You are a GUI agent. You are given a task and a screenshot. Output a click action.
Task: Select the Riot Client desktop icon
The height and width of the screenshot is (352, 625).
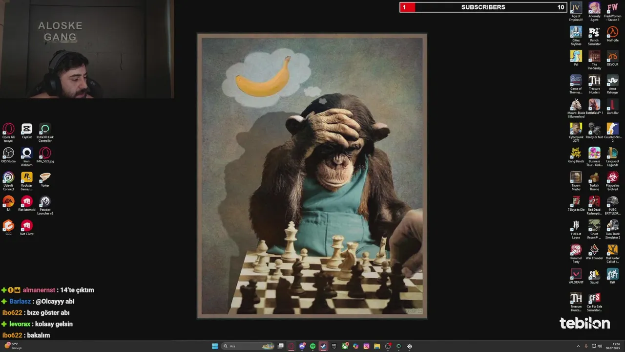click(27, 228)
